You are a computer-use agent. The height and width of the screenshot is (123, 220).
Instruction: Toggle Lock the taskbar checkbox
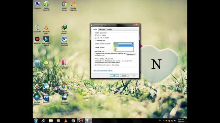click(96, 35)
